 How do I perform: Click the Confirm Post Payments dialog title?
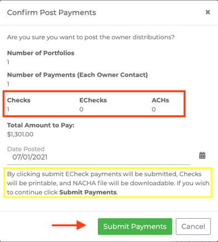point(51,13)
